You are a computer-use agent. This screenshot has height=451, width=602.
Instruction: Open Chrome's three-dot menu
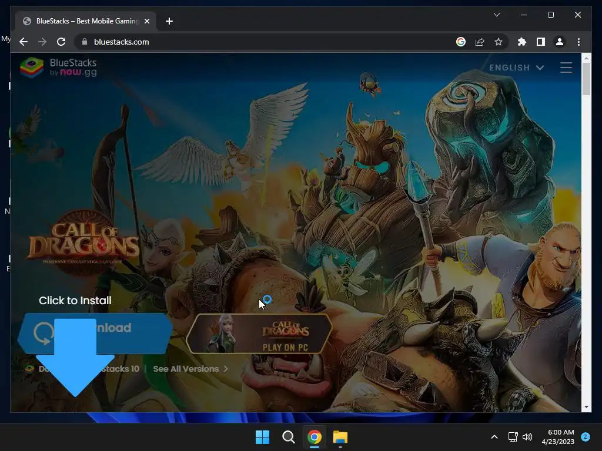578,42
